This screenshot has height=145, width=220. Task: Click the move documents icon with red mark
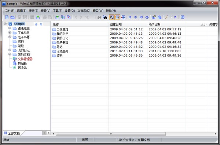pos(69,17)
